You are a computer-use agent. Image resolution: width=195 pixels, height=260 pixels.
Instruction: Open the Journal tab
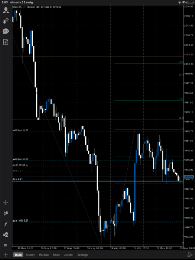point(69,255)
